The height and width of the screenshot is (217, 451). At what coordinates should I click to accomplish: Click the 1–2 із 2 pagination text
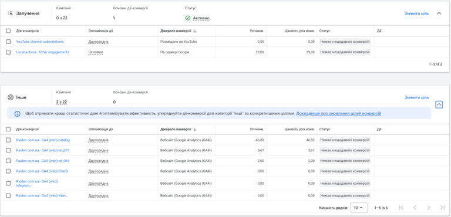[436, 64]
